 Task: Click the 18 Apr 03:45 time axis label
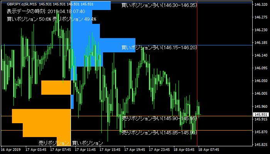pos(185,149)
